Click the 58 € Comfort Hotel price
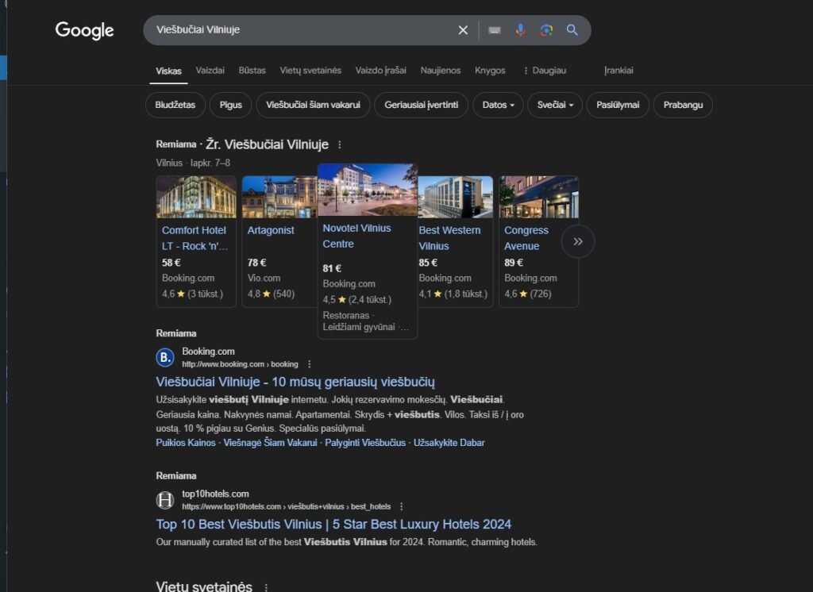 171,263
